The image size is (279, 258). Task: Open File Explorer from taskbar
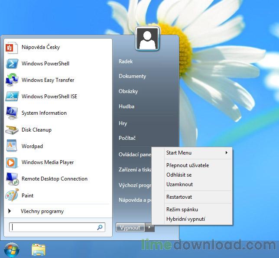(x=39, y=249)
